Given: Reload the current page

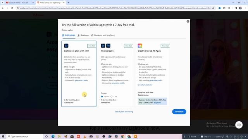Looking at the screenshot, I should (12, 8).
